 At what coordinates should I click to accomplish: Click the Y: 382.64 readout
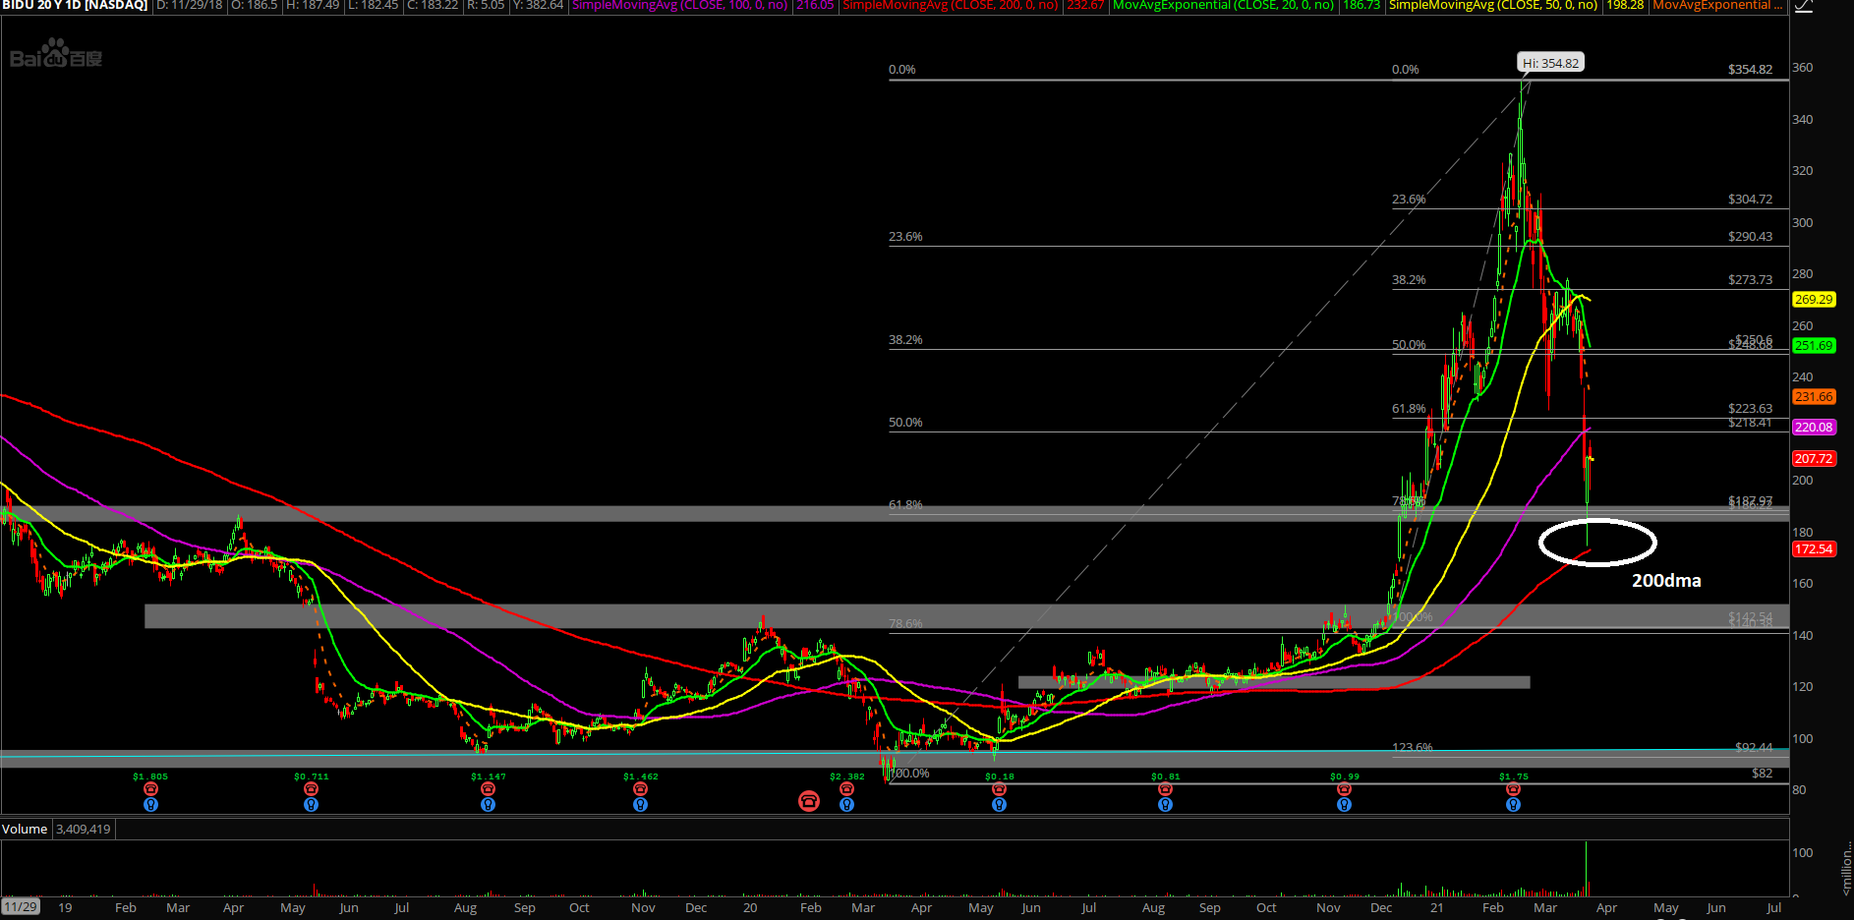(538, 5)
